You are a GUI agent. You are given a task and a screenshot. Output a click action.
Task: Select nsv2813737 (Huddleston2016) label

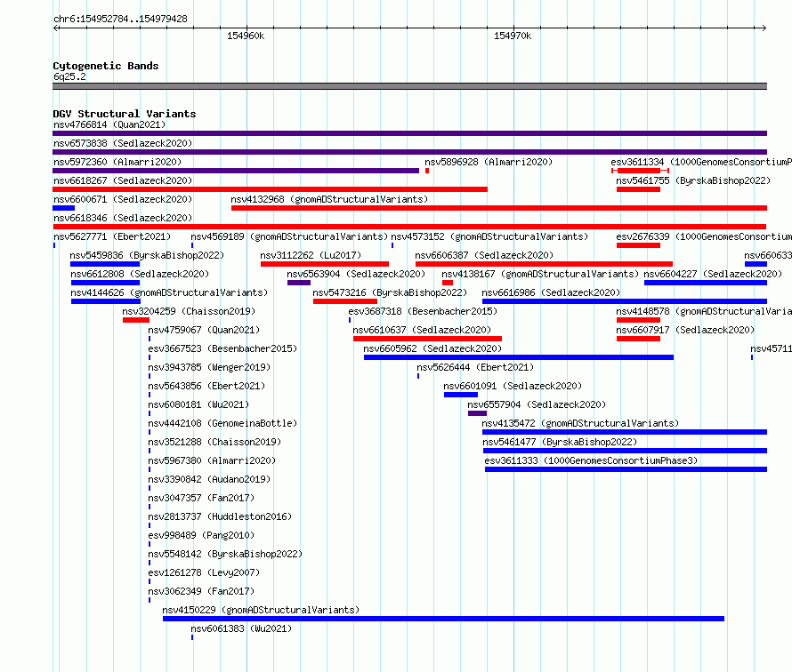(220, 516)
